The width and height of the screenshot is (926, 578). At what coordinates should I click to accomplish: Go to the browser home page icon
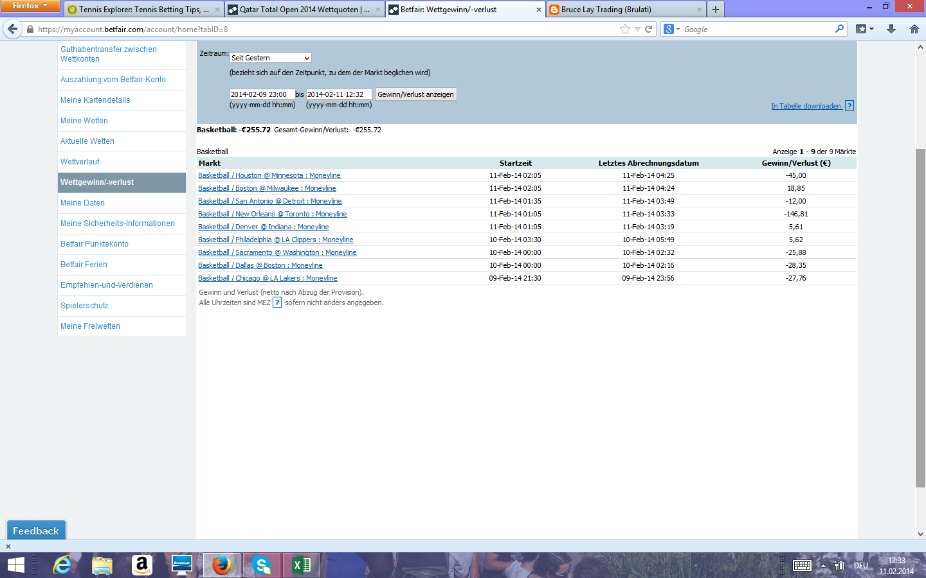coord(914,29)
